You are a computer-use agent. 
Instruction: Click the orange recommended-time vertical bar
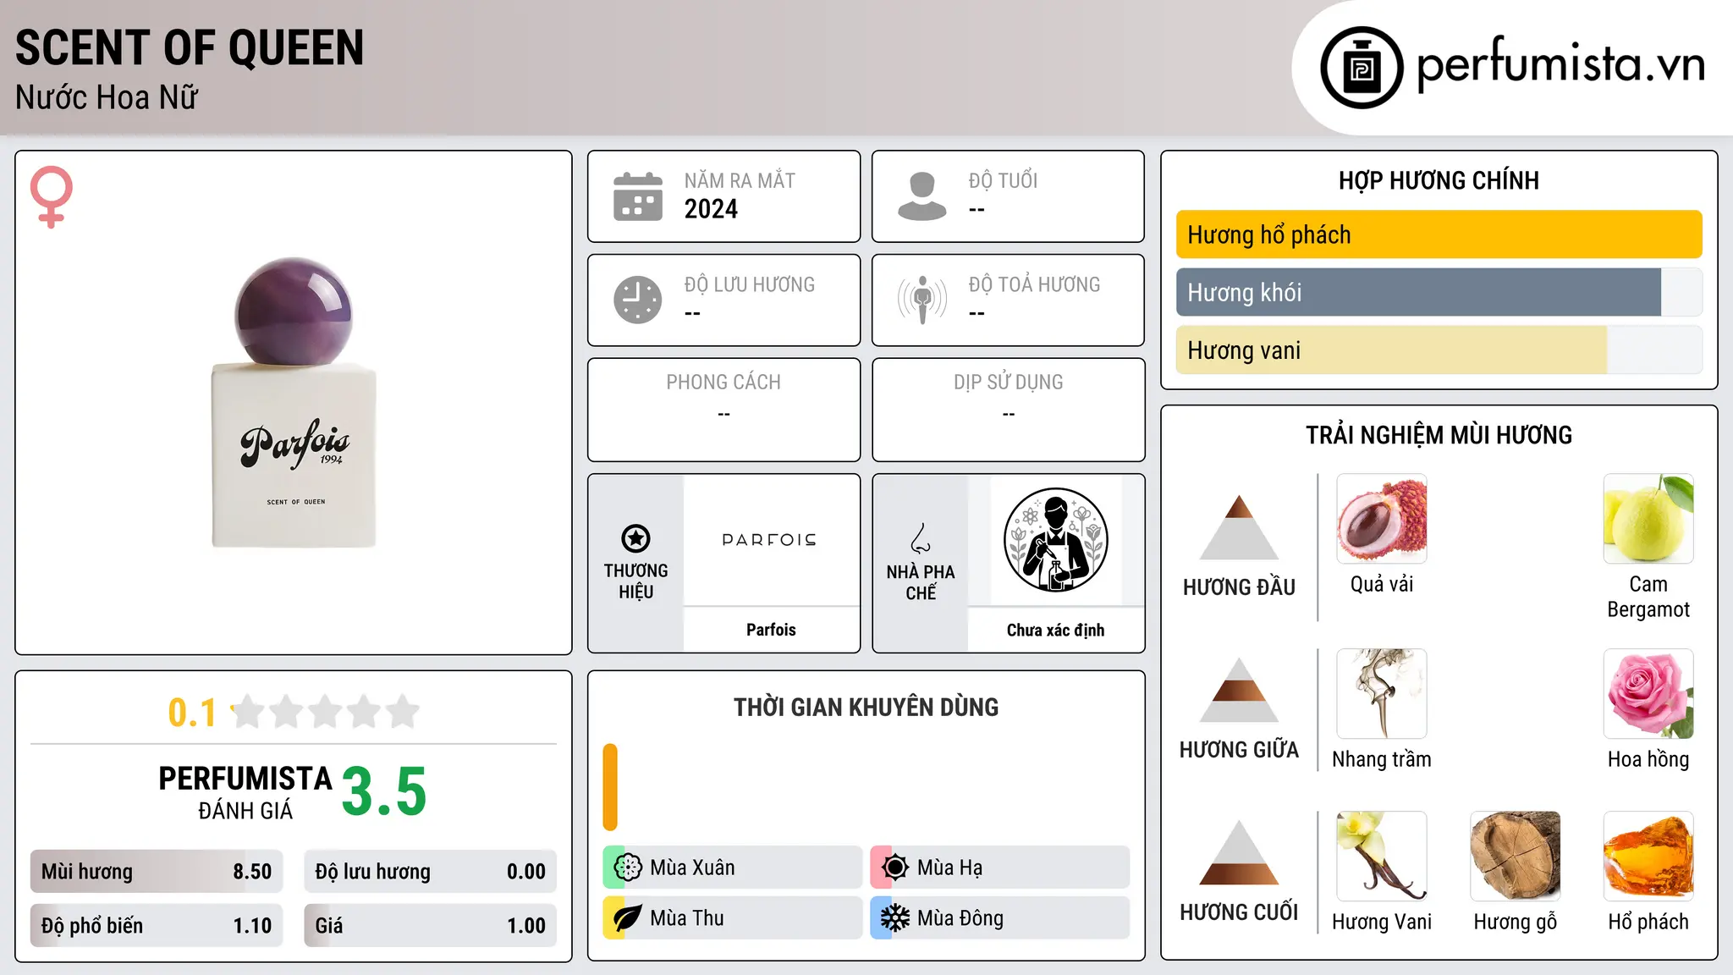[610, 787]
